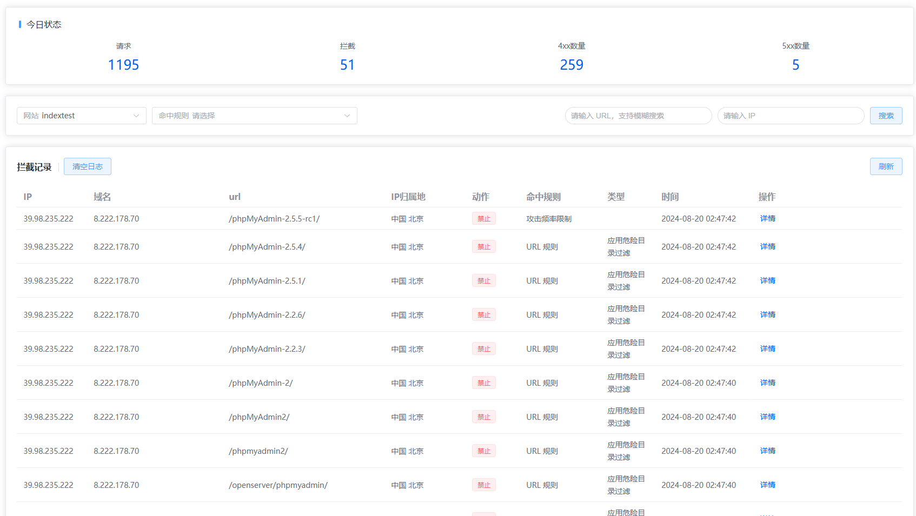Click the 类型 column header

pyautogui.click(x=616, y=197)
